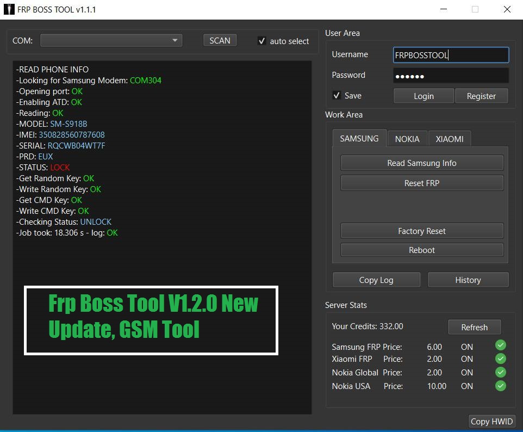
Task: Click the green check icon beside Nokia Global price
Action: (x=500, y=372)
